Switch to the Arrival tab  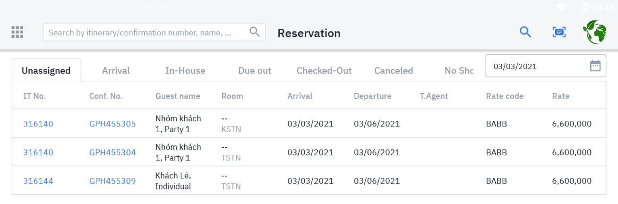pyautogui.click(x=116, y=71)
